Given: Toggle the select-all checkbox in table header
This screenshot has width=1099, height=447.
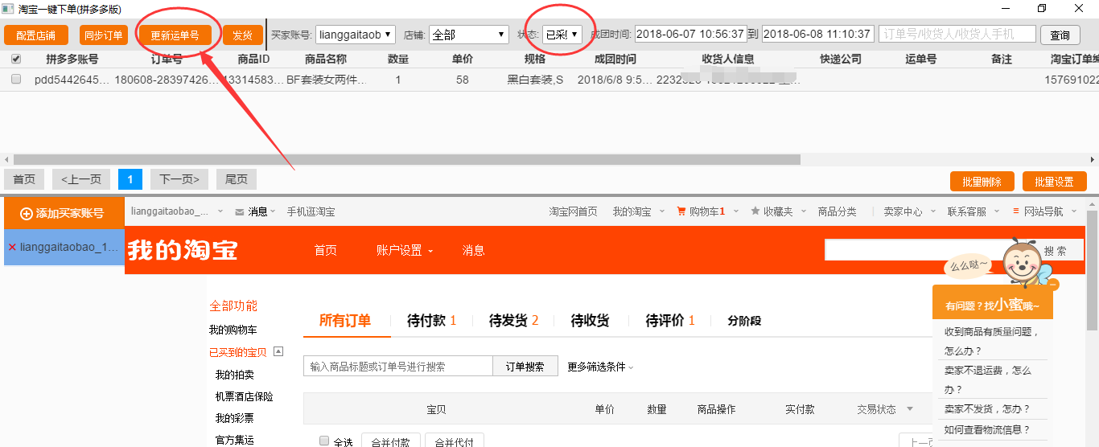Looking at the screenshot, I should click(x=16, y=59).
